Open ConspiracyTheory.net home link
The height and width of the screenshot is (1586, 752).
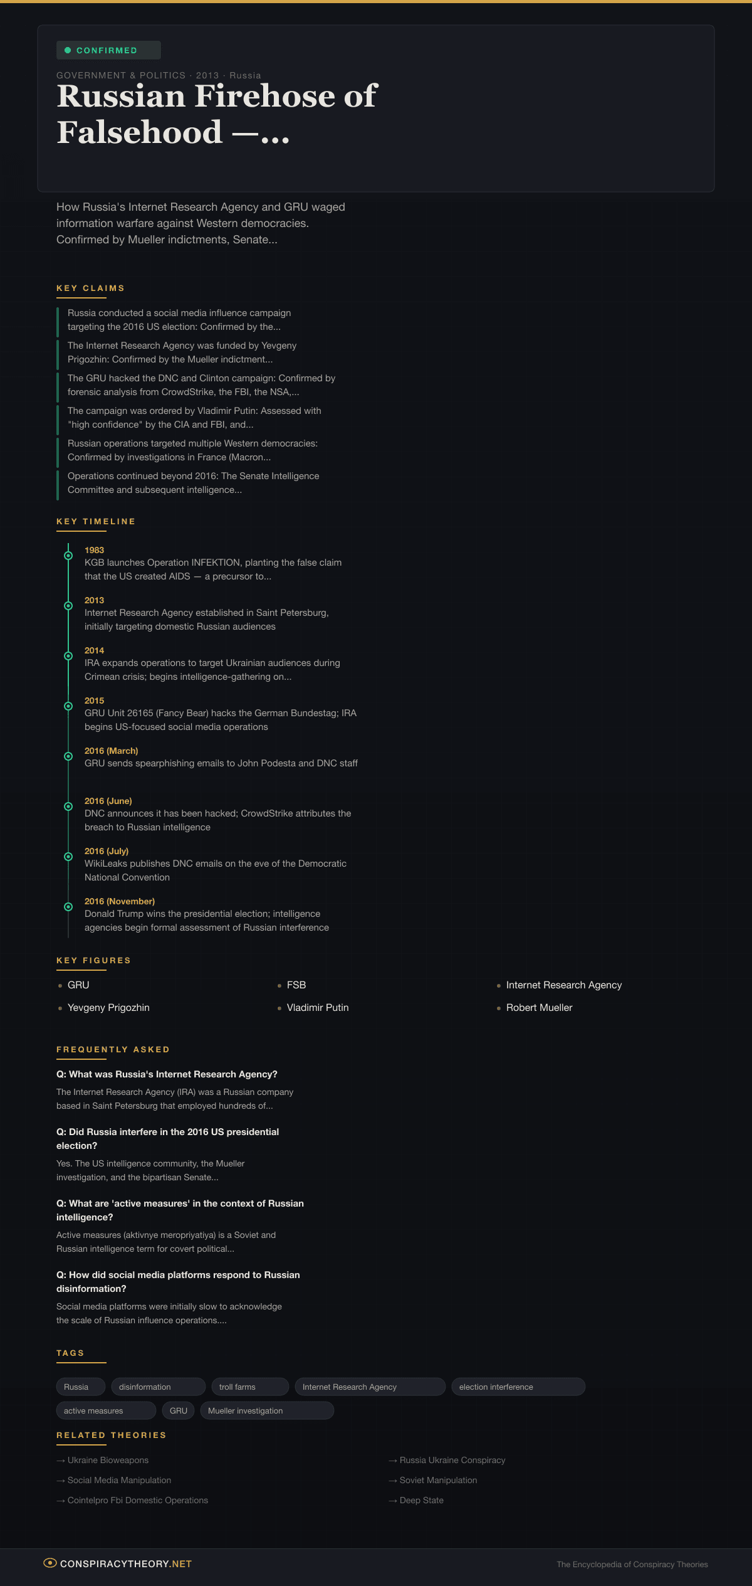pyautogui.click(x=125, y=1563)
